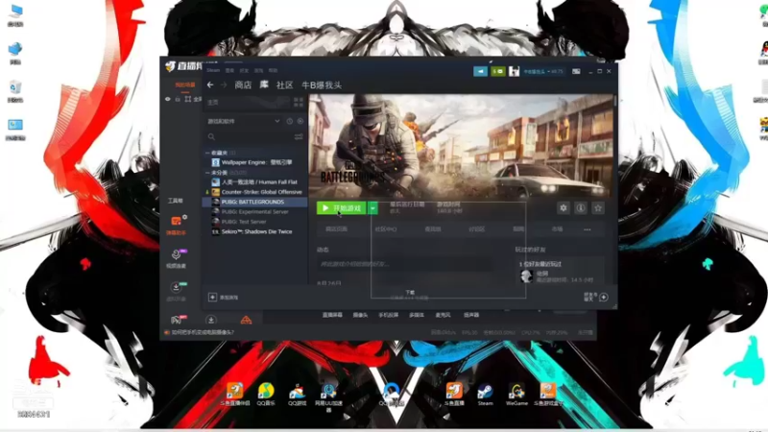
Task: Toggle library grid view icon
Action: tap(299, 102)
